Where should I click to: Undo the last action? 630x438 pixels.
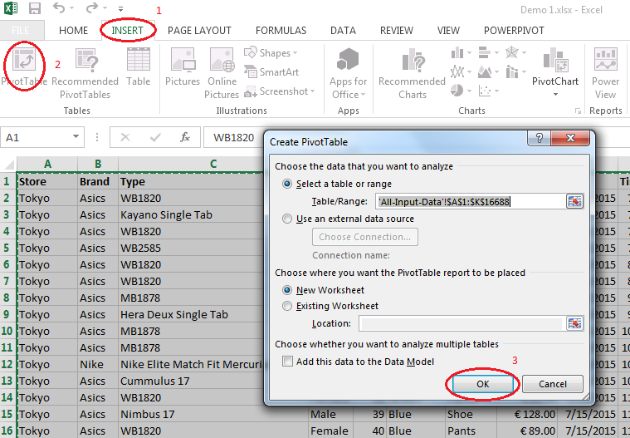[x=59, y=8]
